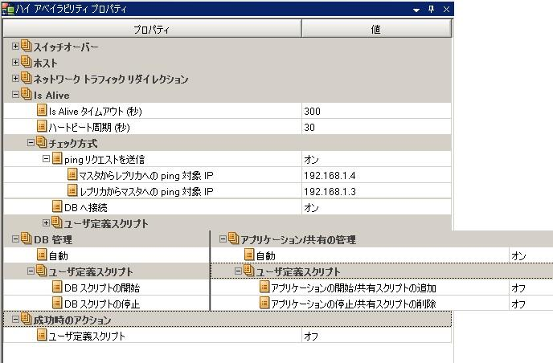Click 自動 icon under DB 管理
553x363 pixels.
click(42, 255)
